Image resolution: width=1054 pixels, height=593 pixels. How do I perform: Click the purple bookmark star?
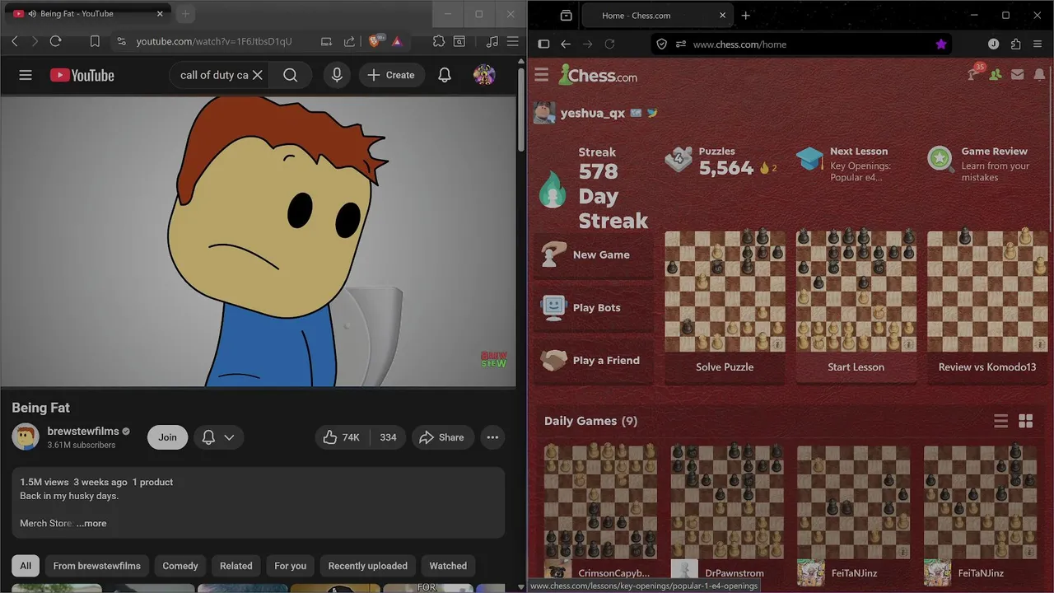[941, 44]
